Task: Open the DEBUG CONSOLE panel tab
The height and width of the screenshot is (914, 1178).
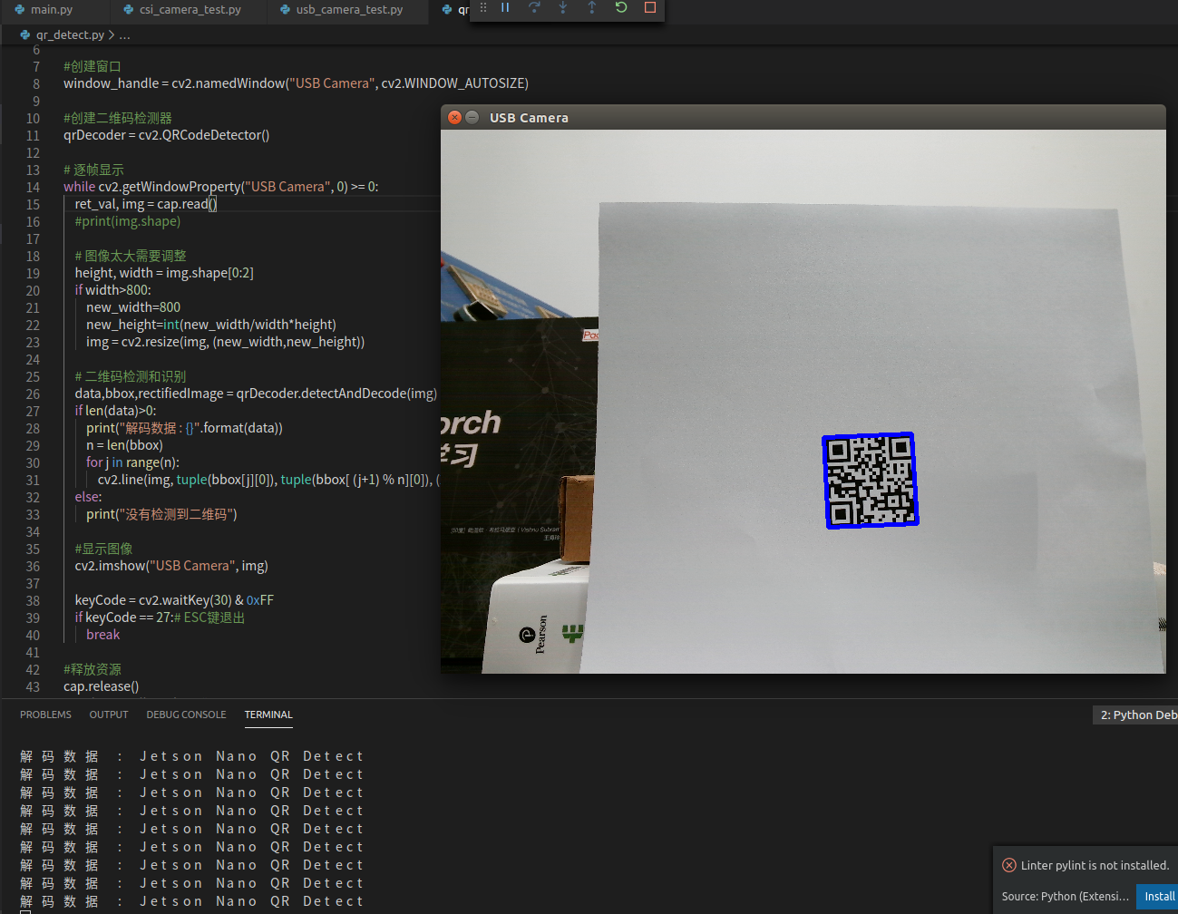Action: (x=186, y=715)
